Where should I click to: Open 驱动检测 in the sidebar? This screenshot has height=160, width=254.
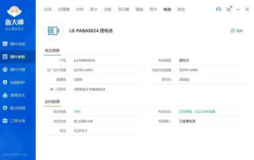pyautogui.click(x=18, y=108)
